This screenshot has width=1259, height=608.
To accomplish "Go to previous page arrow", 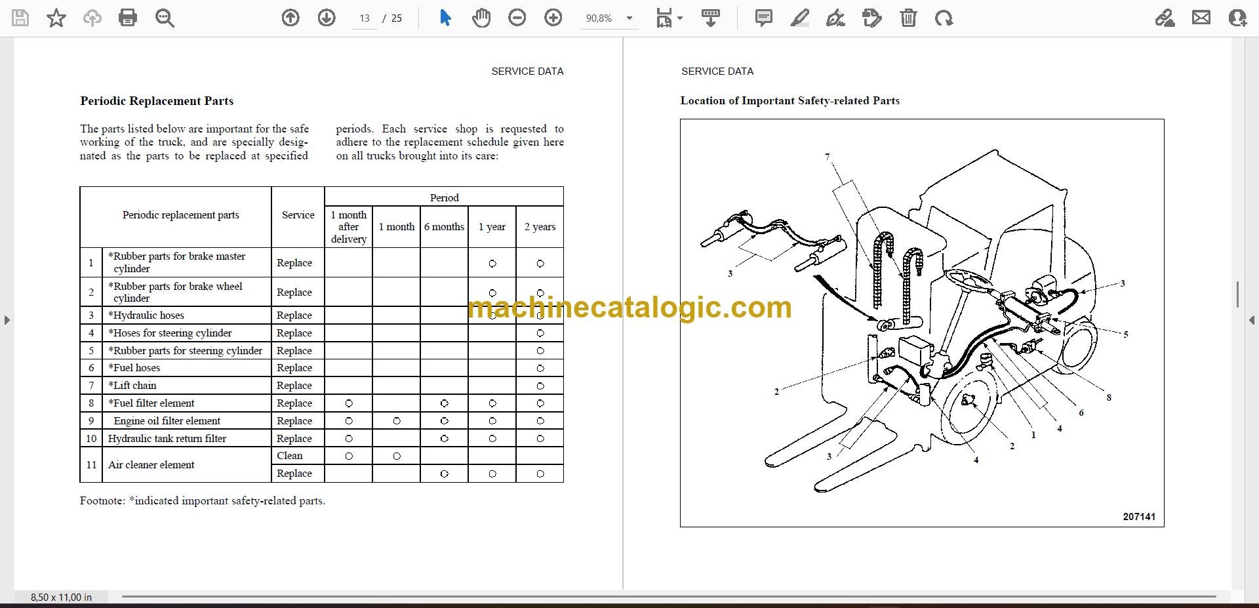I will click(290, 18).
